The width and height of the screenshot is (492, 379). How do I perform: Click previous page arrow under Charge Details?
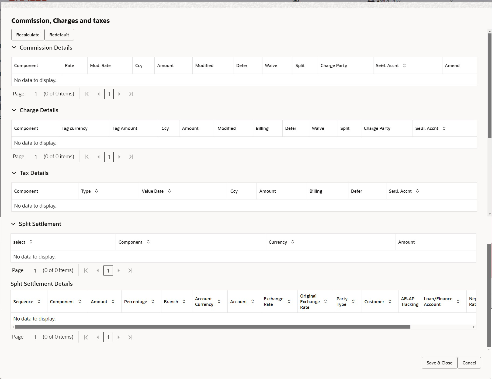98,157
